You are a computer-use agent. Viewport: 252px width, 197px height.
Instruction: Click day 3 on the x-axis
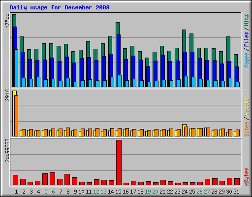pyautogui.click(x=31, y=192)
